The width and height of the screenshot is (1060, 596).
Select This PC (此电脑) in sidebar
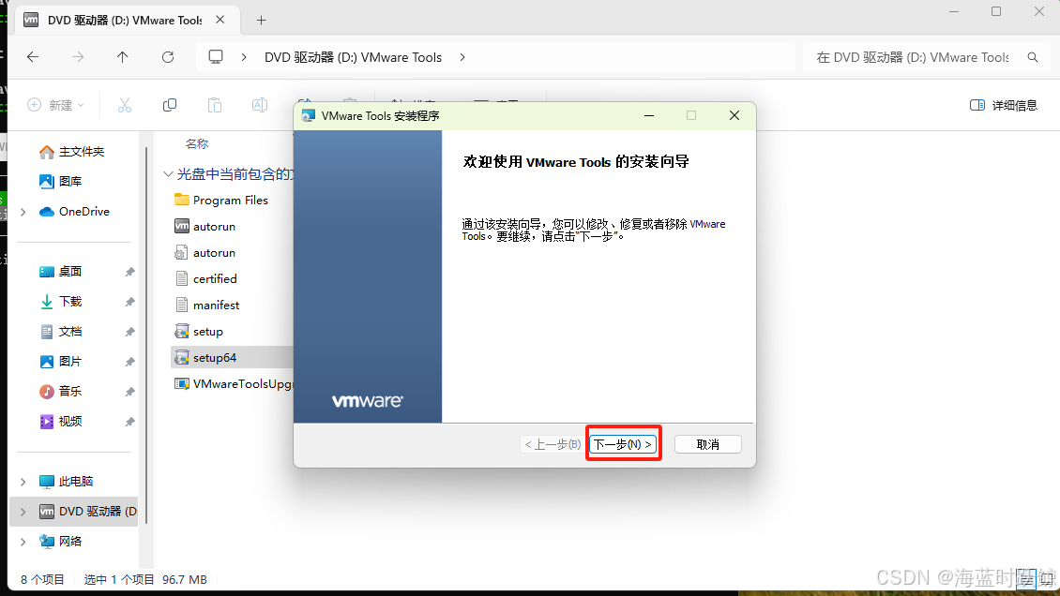(67, 482)
